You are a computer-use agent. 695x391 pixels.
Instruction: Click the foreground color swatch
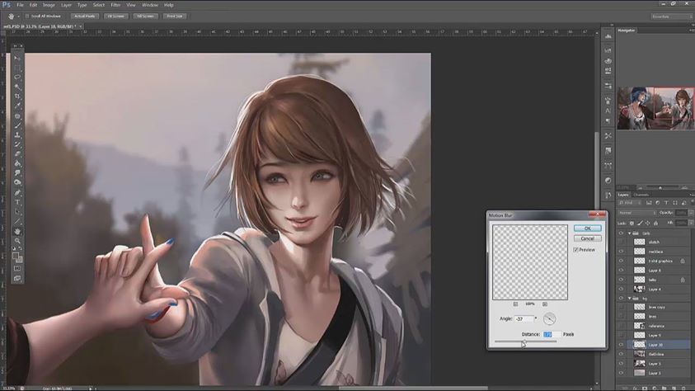(16, 257)
